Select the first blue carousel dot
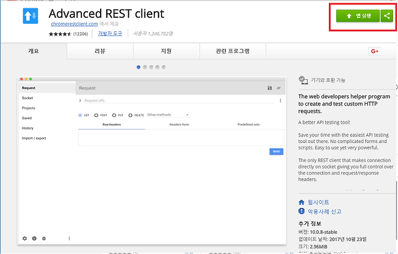 [138, 67]
